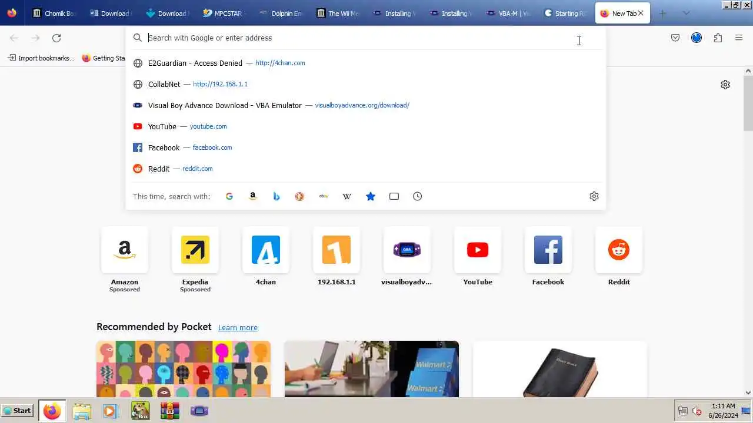The width and height of the screenshot is (753, 423).
Task: Personalize new tab page gear icon
Action: (x=725, y=85)
